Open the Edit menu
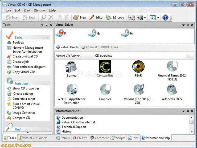 17,10
